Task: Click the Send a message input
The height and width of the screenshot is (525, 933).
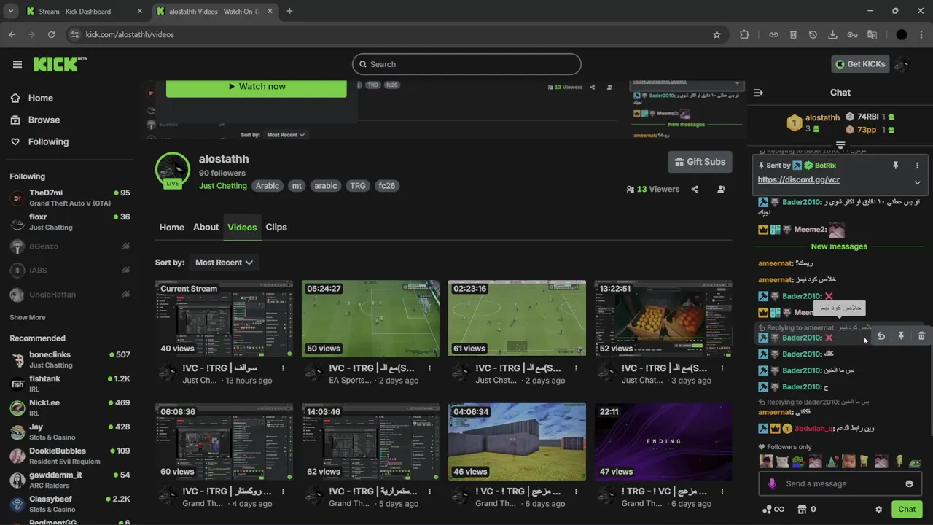Action: 840,483
